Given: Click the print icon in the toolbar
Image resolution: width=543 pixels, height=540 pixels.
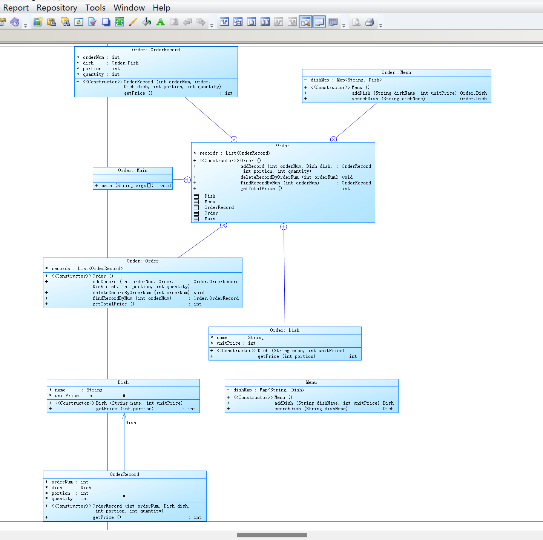Looking at the screenshot, I should [370, 22].
